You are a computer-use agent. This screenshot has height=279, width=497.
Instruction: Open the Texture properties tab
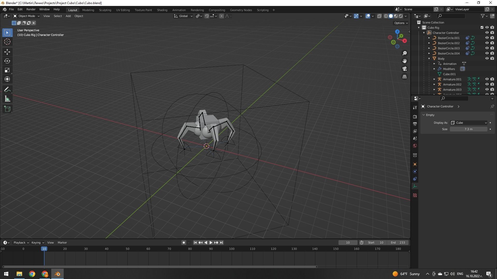click(415, 195)
